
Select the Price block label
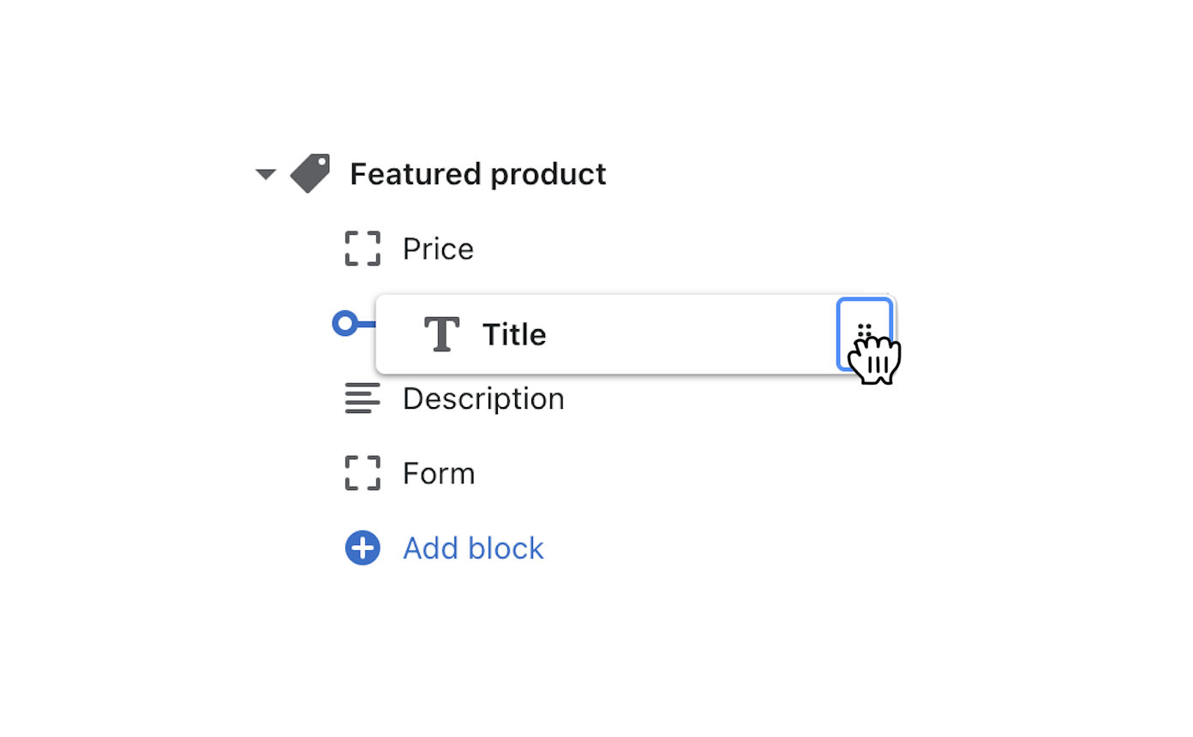coord(438,249)
